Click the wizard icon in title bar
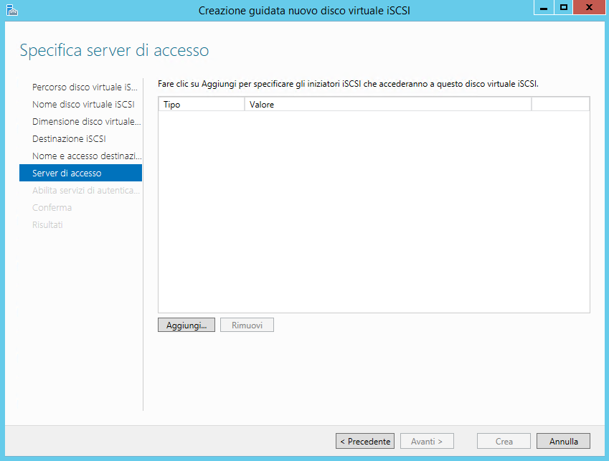The width and height of the screenshot is (609, 461). point(12,10)
